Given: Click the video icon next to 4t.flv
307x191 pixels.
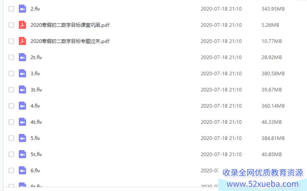Looking at the screenshot, I should coord(22,122).
